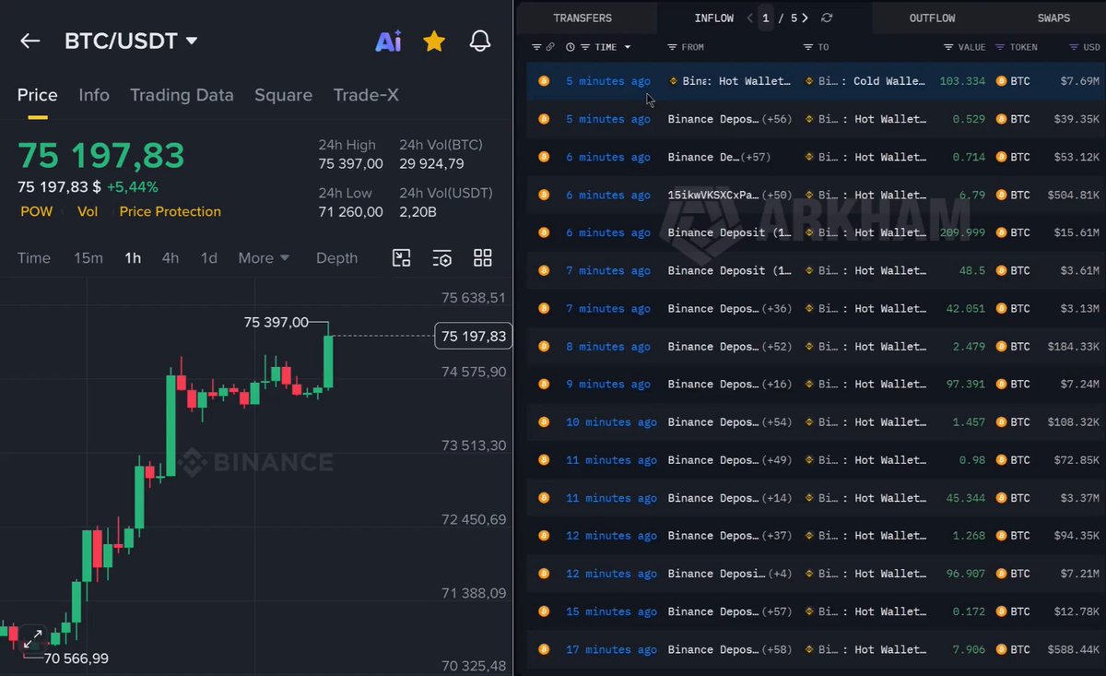Screen dimensions: 1106x676
Task: Open the BTC/USDT pair dropdown
Action: coord(192,41)
